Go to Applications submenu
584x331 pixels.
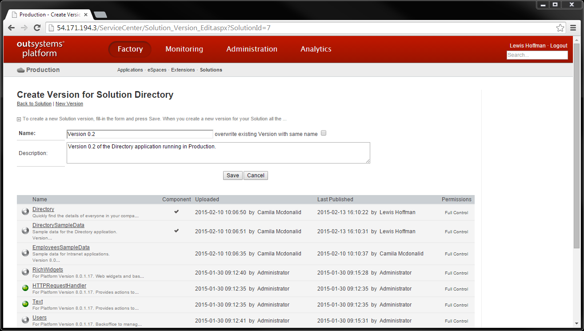[130, 70]
